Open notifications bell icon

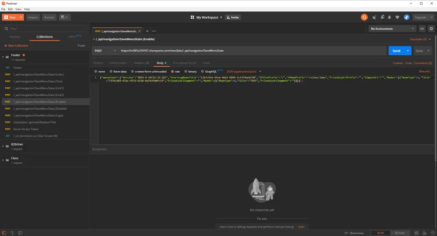tap(390, 17)
